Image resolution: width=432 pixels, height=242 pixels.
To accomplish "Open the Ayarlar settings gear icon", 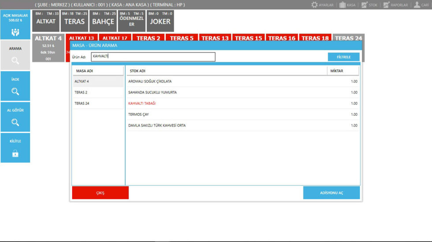I will tap(314, 5).
